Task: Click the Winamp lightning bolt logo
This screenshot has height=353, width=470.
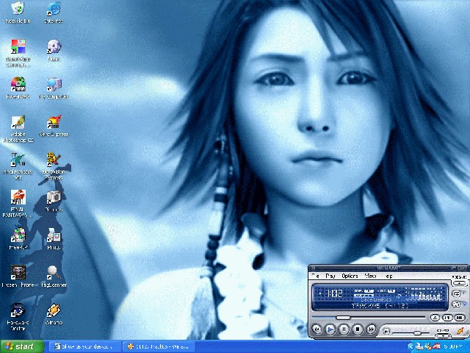Action: click(460, 331)
